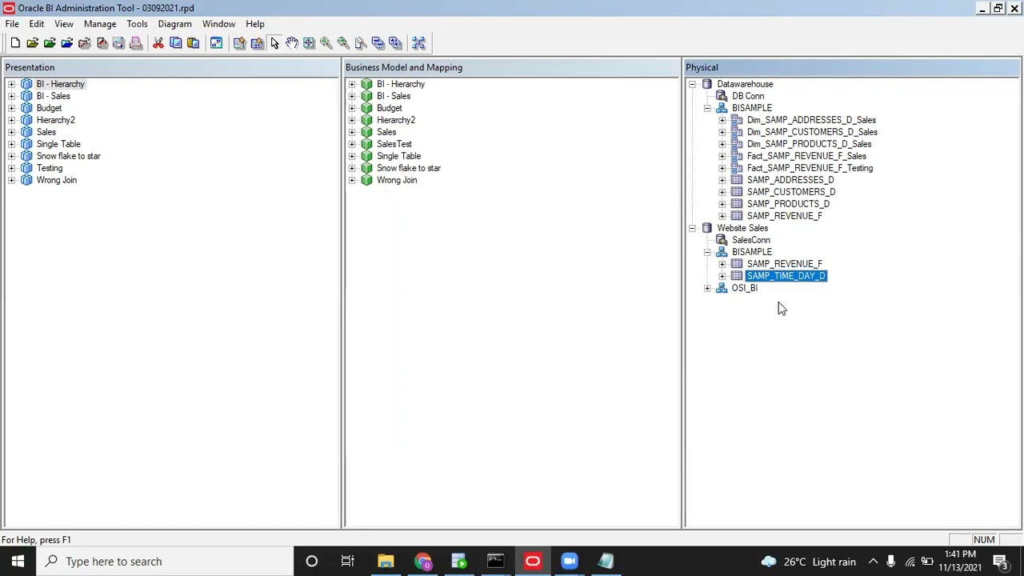Select SalesTest business model
The image size is (1024, 576).
(x=394, y=144)
